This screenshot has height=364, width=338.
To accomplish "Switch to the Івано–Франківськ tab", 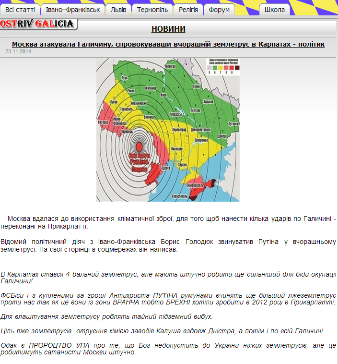I will tap(72, 10).
